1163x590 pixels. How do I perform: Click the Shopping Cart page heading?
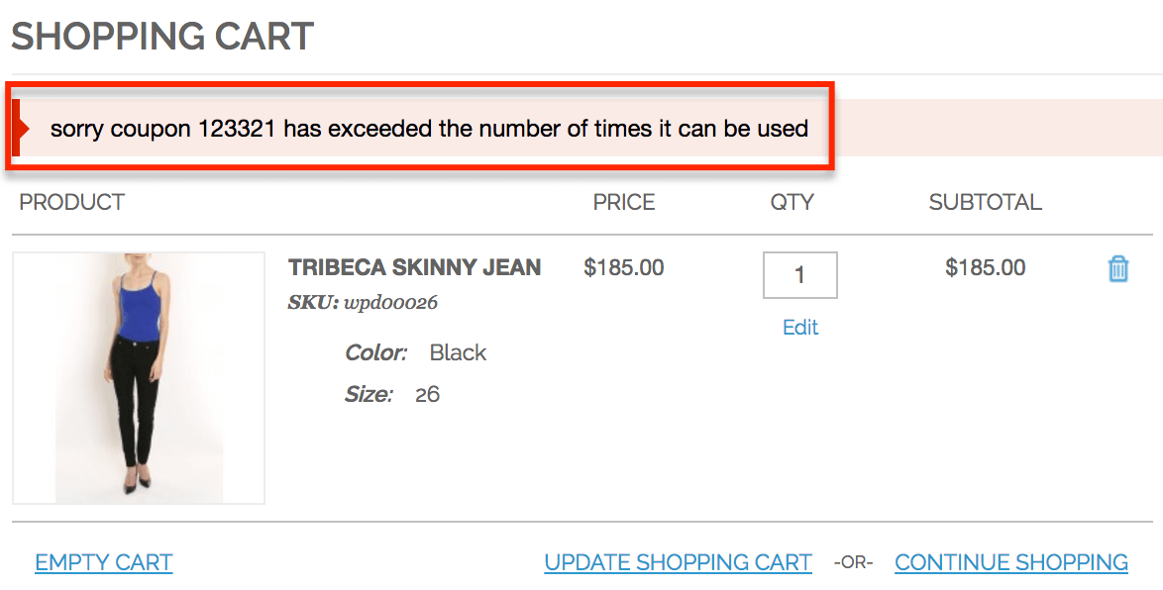pyautogui.click(x=162, y=37)
